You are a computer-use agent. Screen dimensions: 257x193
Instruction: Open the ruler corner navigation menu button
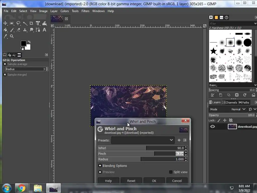(52, 26)
